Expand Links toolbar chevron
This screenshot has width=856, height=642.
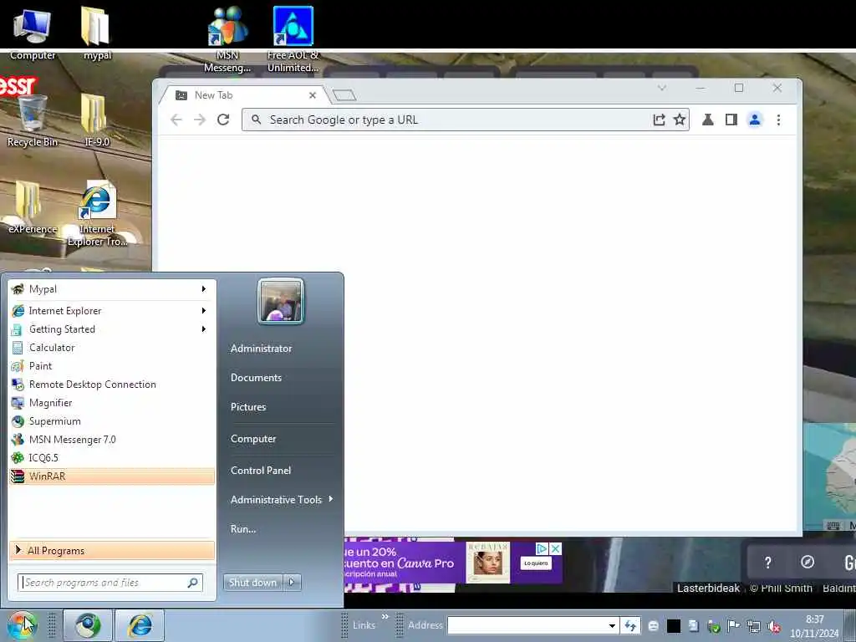pyautogui.click(x=385, y=617)
